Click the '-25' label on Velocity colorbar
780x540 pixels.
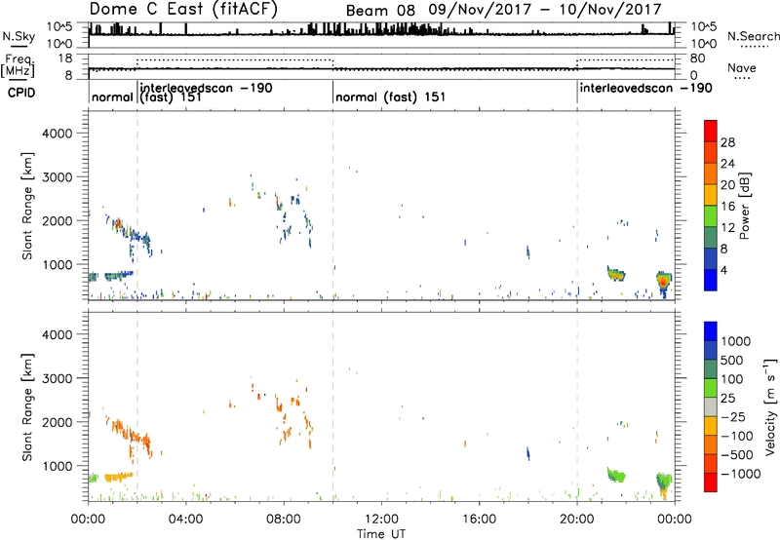pos(733,417)
